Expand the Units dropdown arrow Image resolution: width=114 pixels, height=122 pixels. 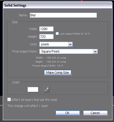click(x=70, y=44)
